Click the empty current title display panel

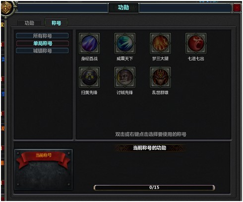[x=44, y=170]
